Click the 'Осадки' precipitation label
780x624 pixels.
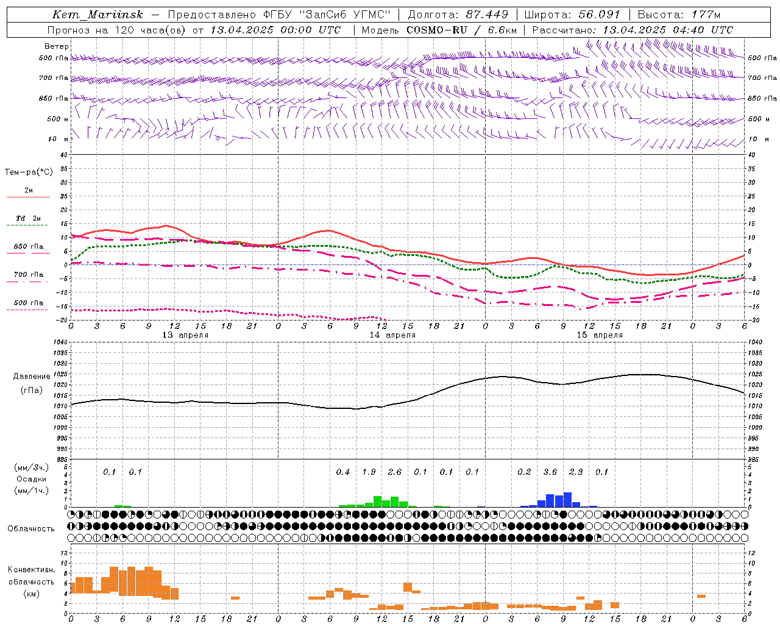tap(32, 479)
